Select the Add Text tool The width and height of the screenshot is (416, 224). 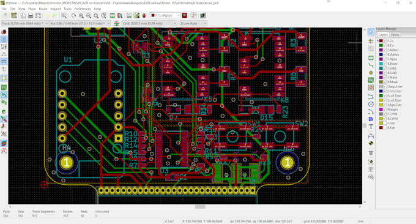coord(371,127)
